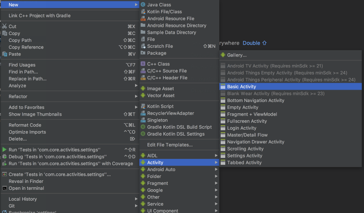Expand the Add to Favorites submenu arrow
364x213 pixels.
pyautogui.click(x=136, y=107)
